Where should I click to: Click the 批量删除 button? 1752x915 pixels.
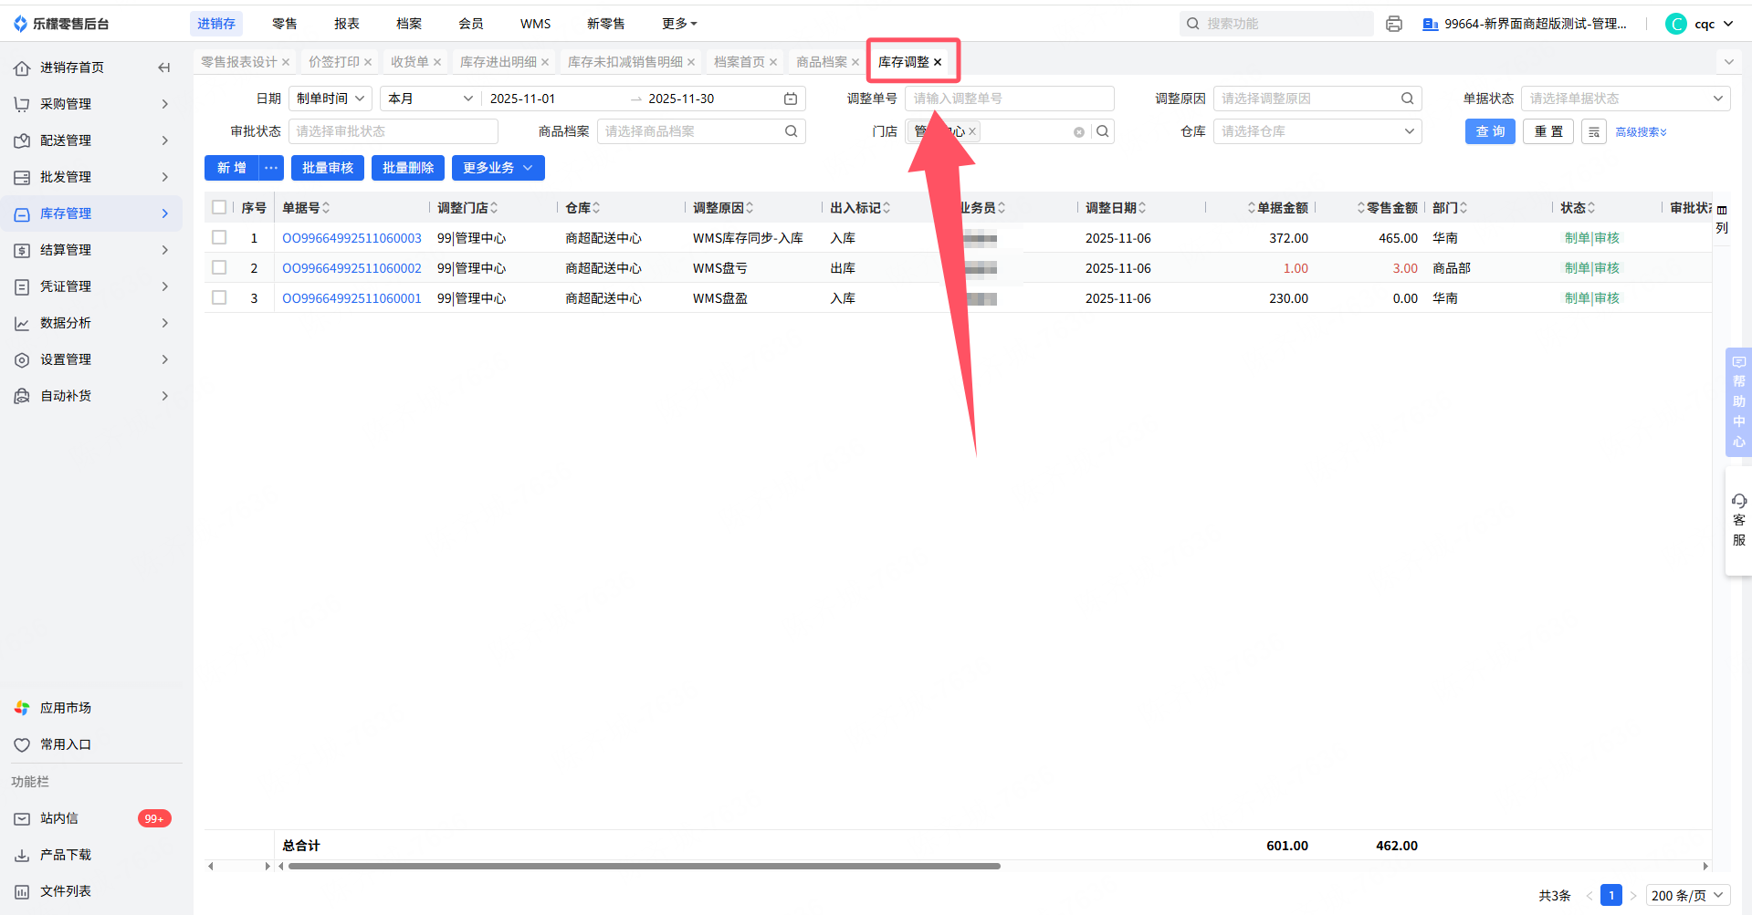point(408,168)
